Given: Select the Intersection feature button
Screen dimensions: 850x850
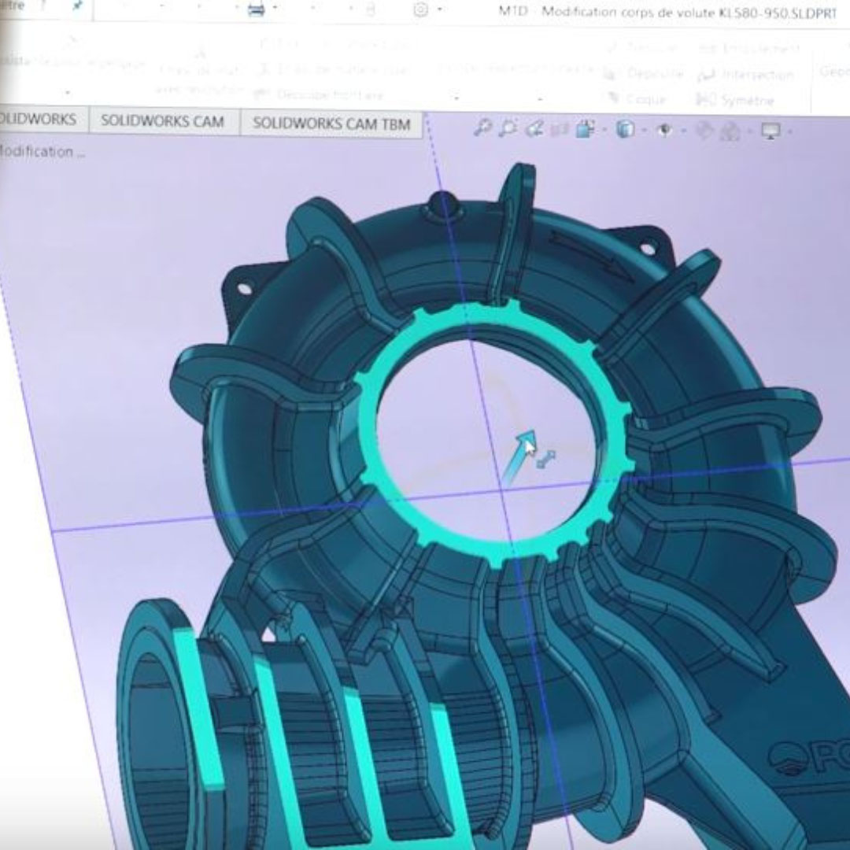Looking at the screenshot, I should click(x=746, y=75).
